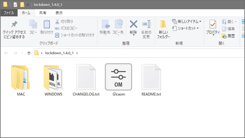Open the Delete (削除) dropdown arrow

[134, 35]
